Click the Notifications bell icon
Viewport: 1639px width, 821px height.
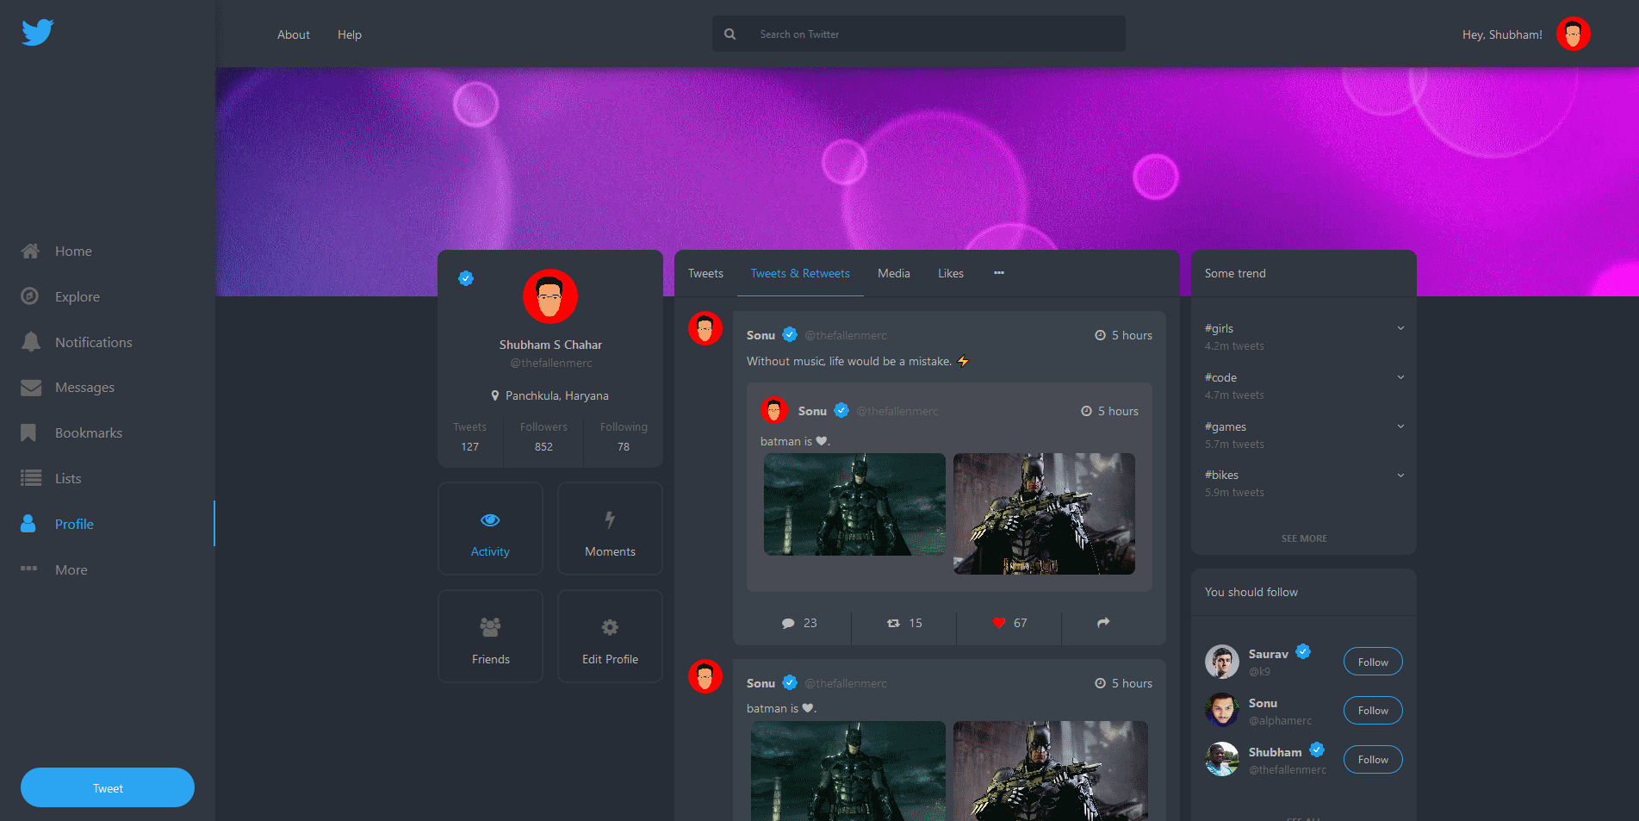(31, 342)
